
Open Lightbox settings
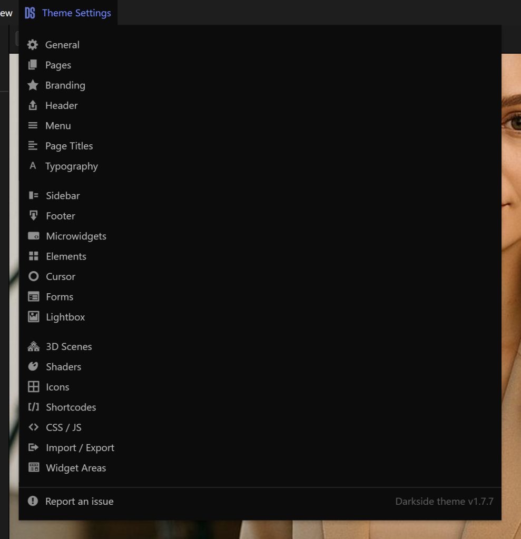coord(65,317)
